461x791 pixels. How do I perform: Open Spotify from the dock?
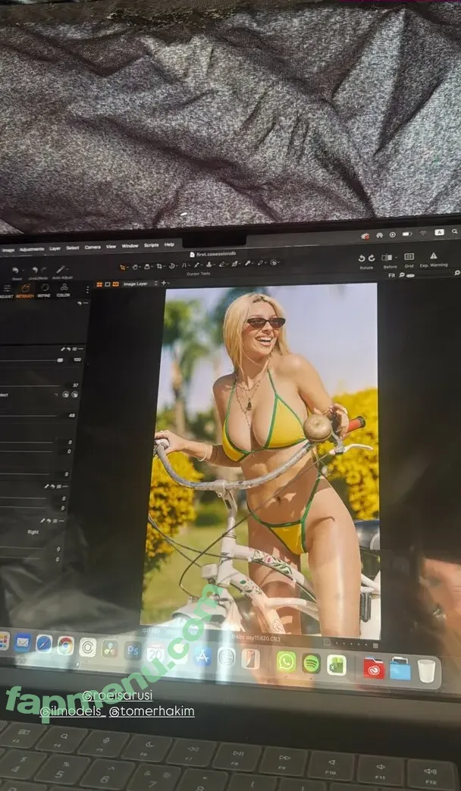click(311, 663)
